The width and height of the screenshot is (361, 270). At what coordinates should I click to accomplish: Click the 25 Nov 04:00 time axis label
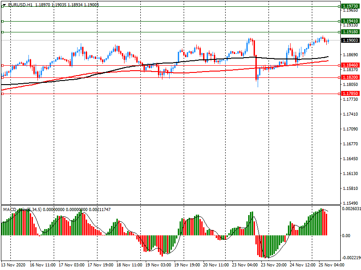[332, 265]
